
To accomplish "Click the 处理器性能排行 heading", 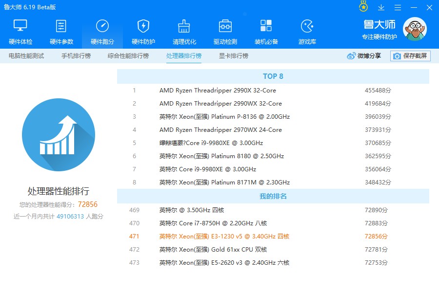I will click(59, 191).
